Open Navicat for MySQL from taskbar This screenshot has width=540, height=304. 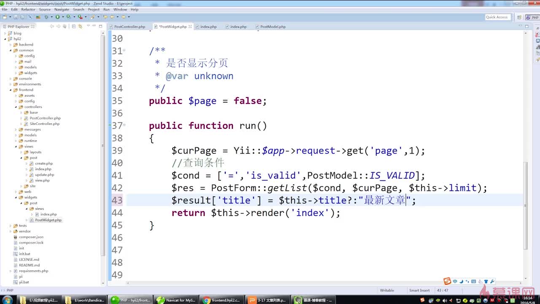(177, 300)
